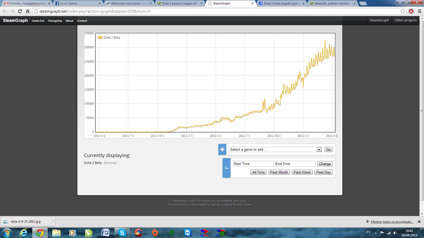Screen dimensions: 424x238
Task: Show hidden system tray icons
Action: [x=376, y=233]
